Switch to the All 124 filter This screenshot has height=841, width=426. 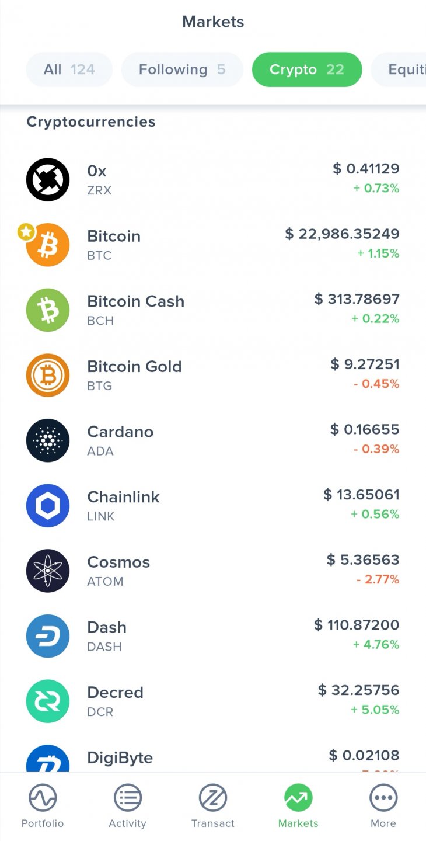(69, 69)
